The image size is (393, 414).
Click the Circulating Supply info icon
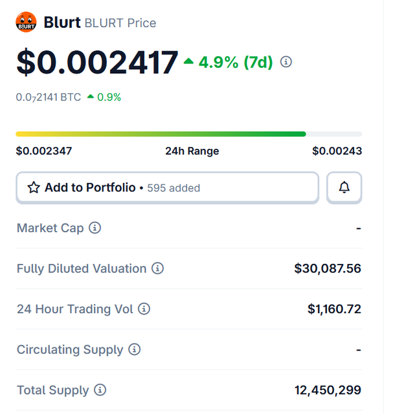pos(135,349)
